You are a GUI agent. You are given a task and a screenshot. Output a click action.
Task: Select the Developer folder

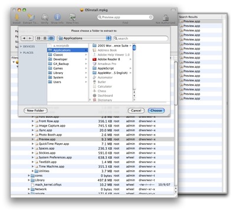point(68,59)
